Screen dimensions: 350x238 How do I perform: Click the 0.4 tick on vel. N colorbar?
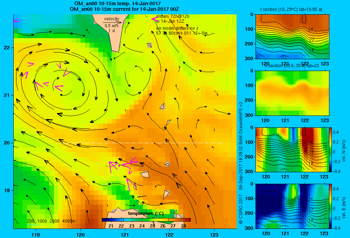pyautogui.click(x=336, y=132)
